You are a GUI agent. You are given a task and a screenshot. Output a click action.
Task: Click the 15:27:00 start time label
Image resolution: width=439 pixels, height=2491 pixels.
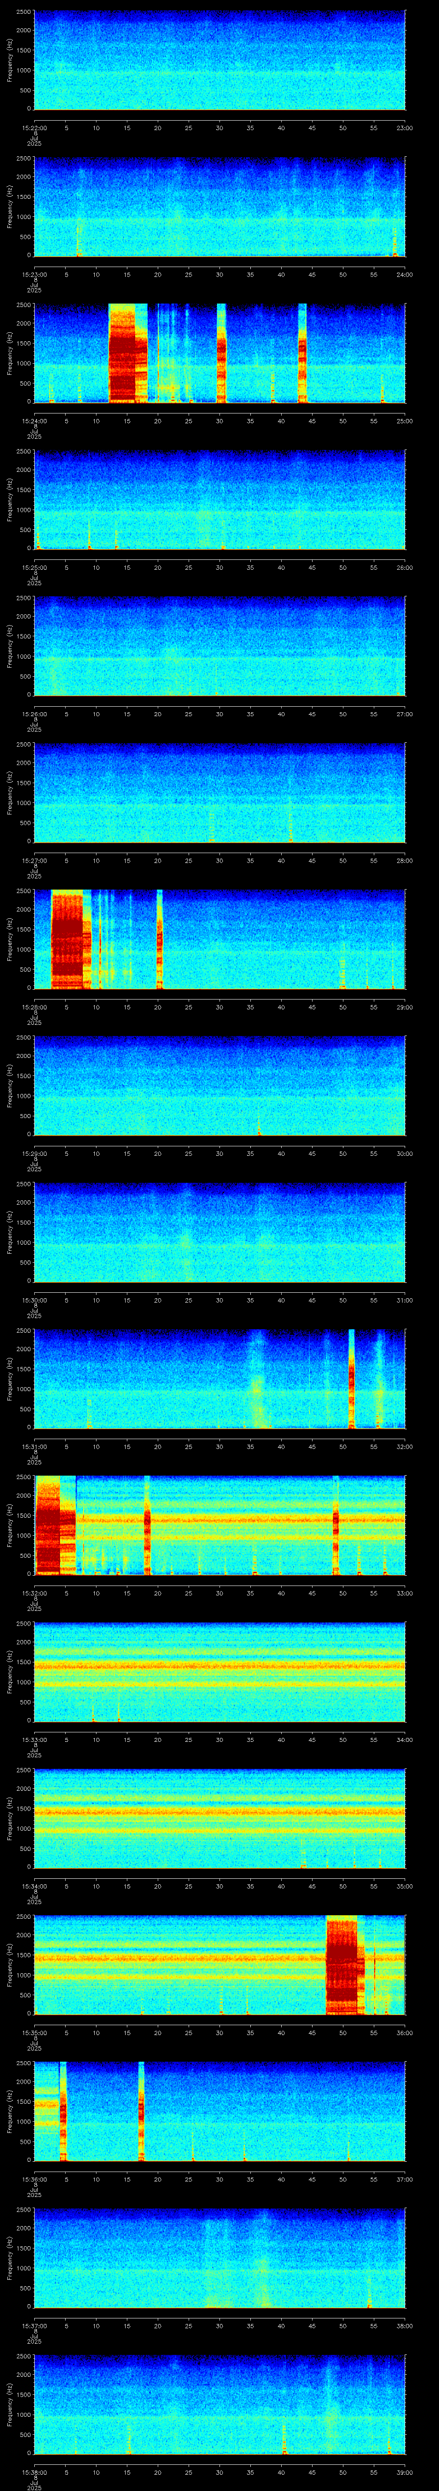coord(34,861)
